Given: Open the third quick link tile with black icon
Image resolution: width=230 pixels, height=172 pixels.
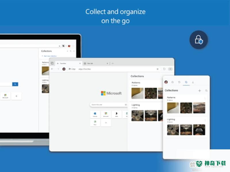Looking at the screenshot, I should [117, 114].
